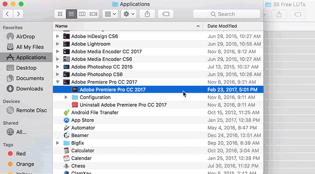
Task: Switch to column view mode
Action: [82, 14]
